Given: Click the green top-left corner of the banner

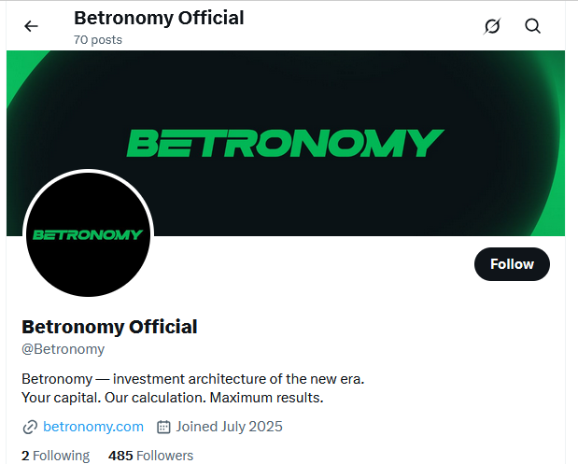Looking at the screenshot, I should [19, 63].
